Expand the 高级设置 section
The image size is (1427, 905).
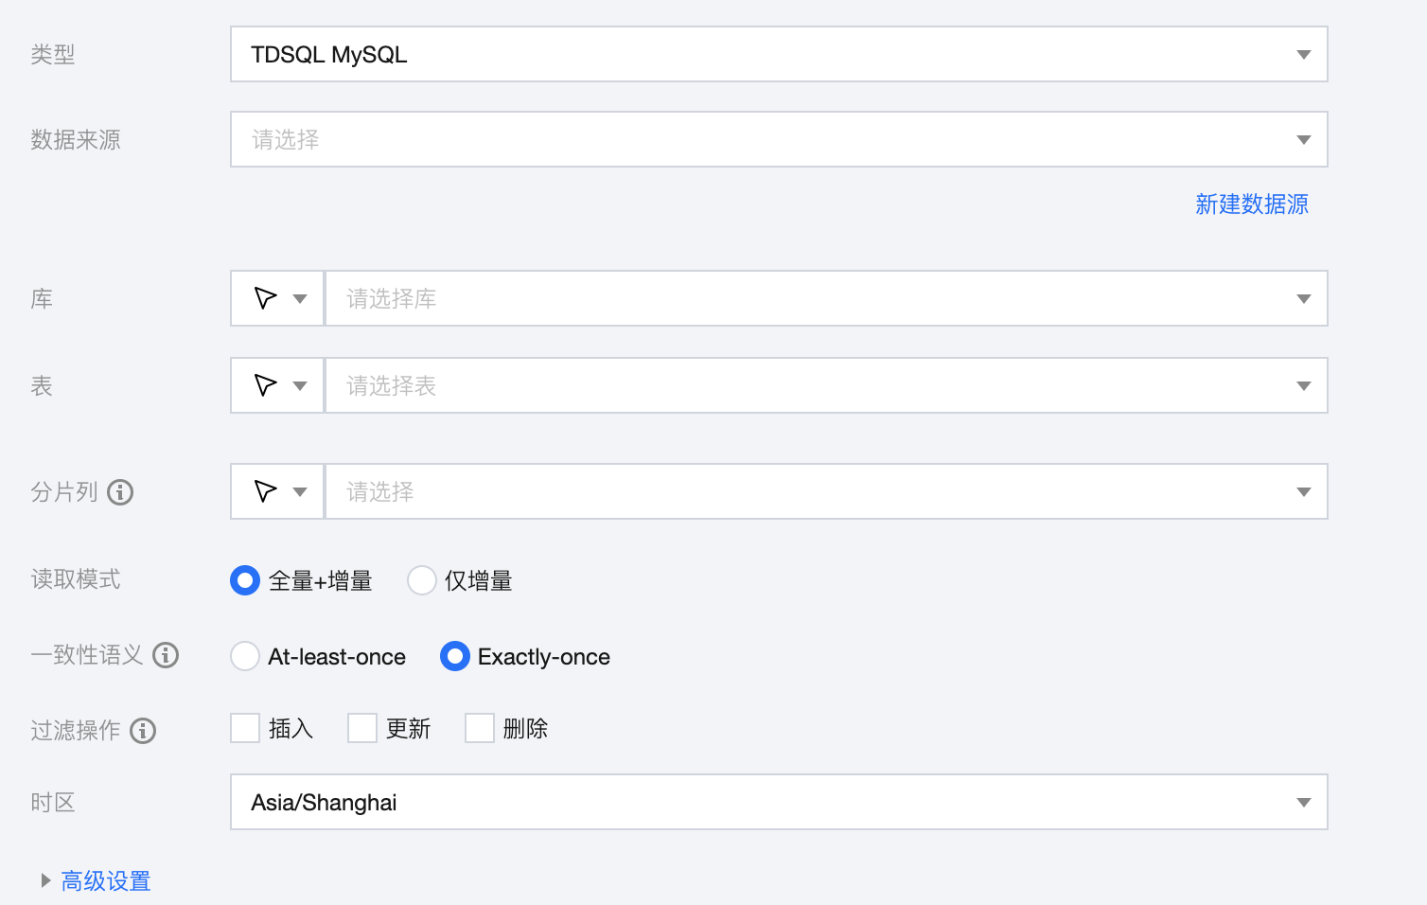[105, 881]
